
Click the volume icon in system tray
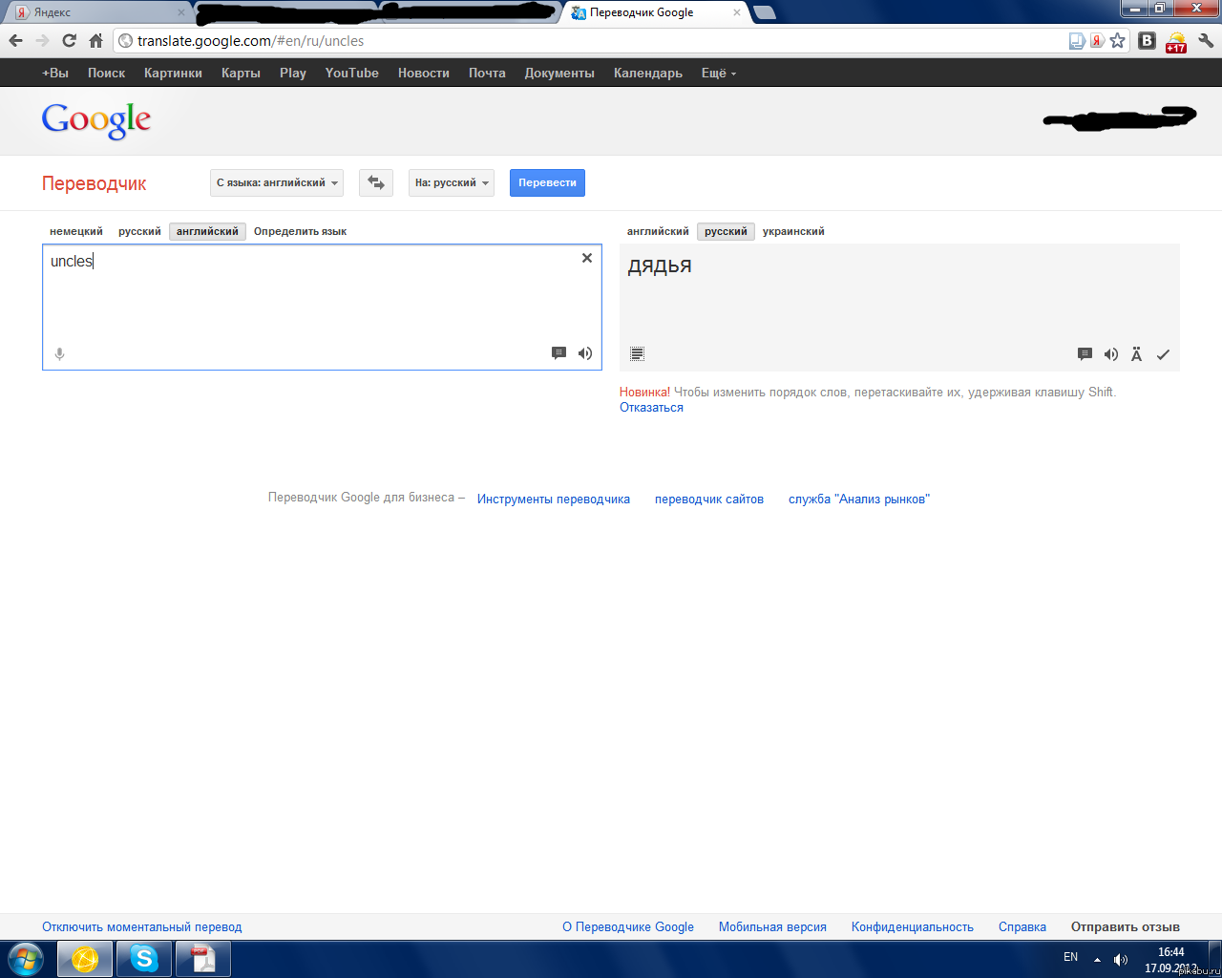click(1121, 959)
